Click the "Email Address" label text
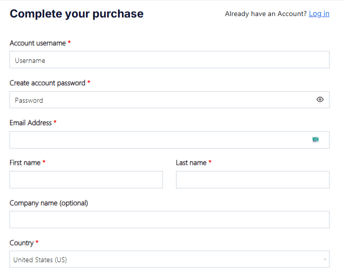 31,123
